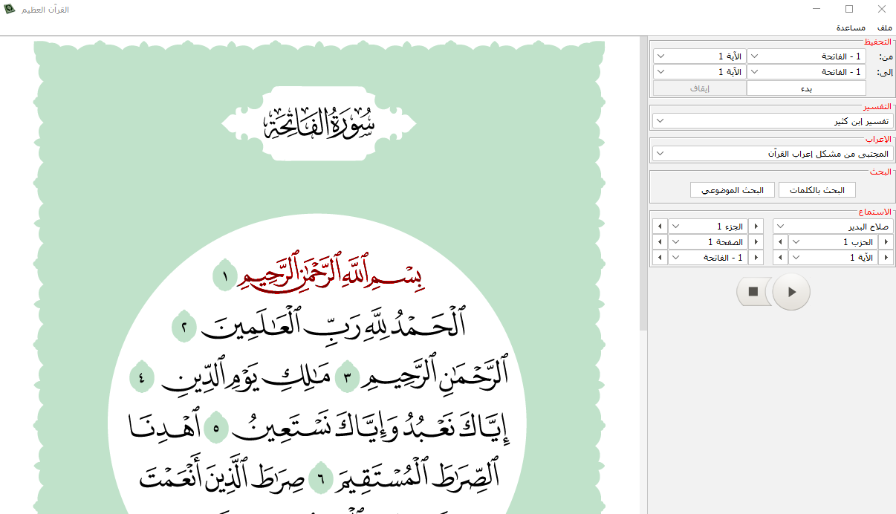
Task: Open the الجزء 1 dropdown
Action: point(708,226)
